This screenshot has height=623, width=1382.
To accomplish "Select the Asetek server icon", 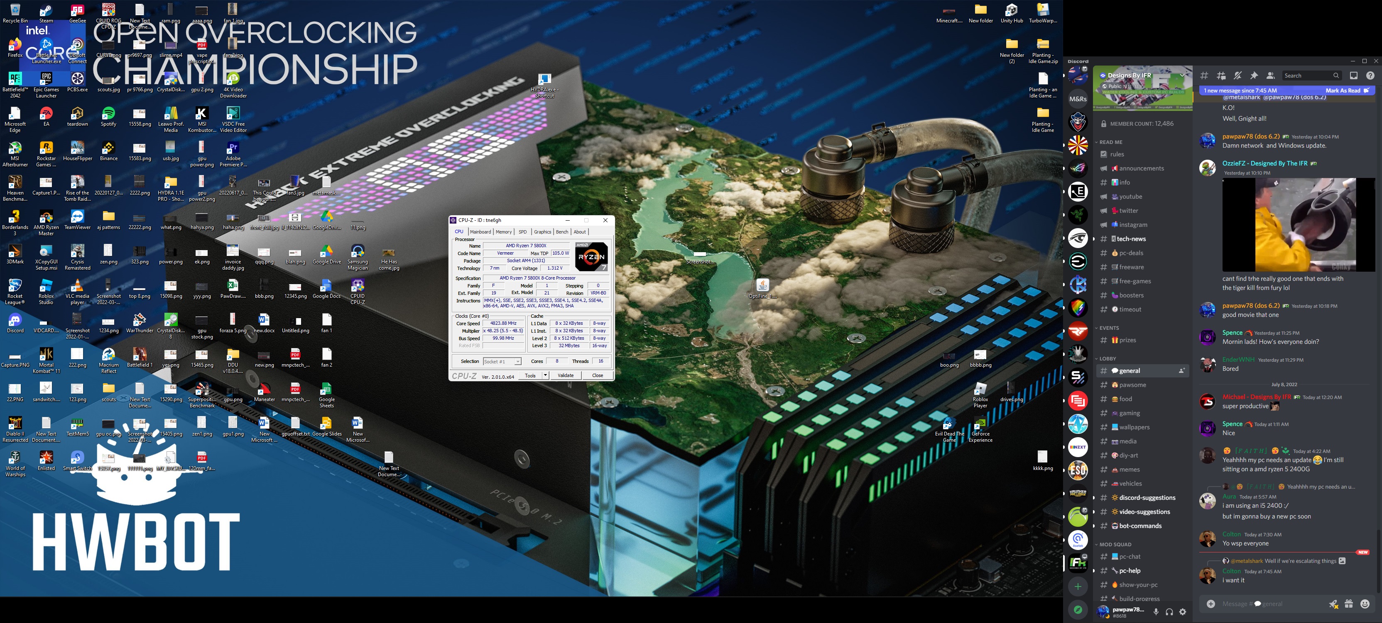I will pyautogui.click(x=1078, y=540).
